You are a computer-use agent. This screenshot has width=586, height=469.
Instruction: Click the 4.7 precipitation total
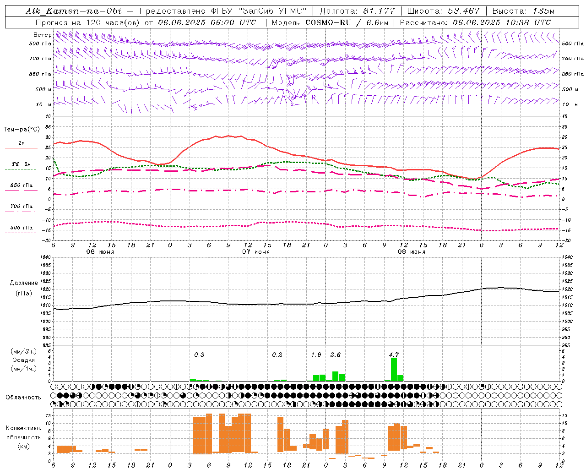tap(394, 355)
